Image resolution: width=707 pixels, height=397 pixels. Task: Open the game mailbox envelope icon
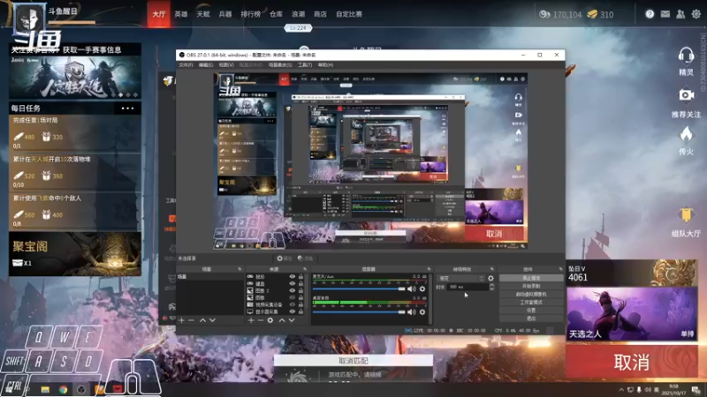pos(665,14)
